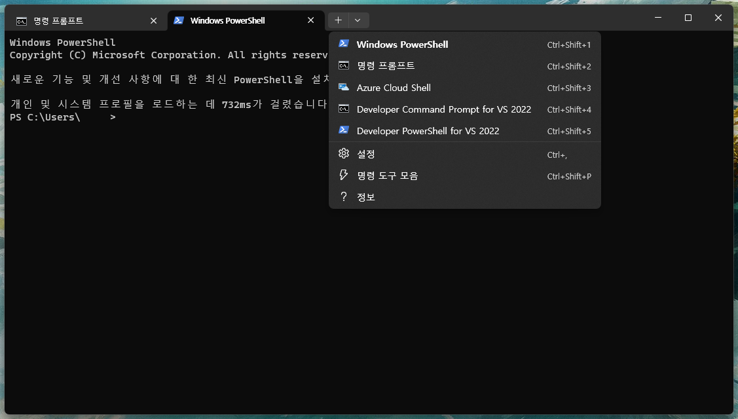Click icon beside Developer Command Prompt entry

click(344, 109)
